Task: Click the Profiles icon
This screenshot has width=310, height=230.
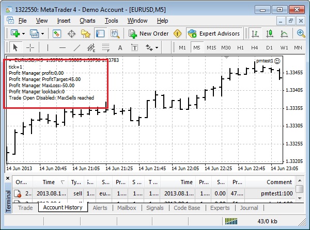Action: click(34, 34)
